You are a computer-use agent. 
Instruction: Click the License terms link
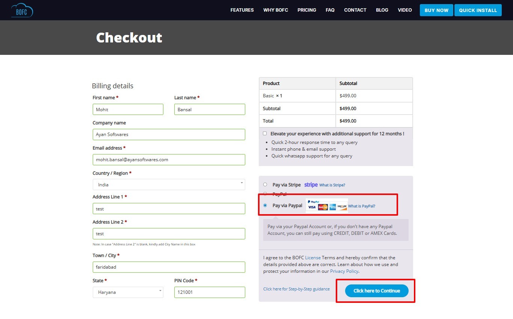click(313, 257)
